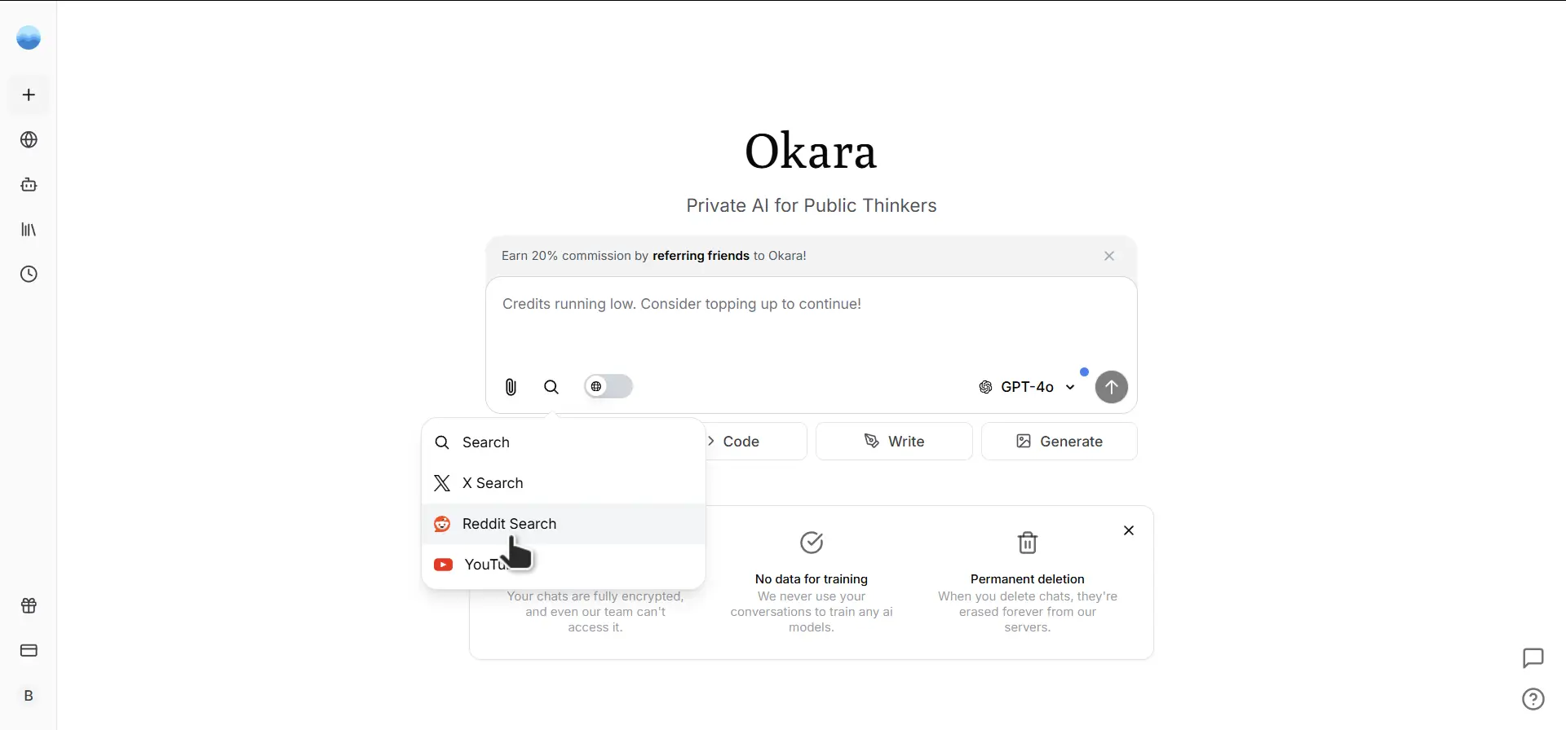Open the B profile avatar
This screenshot has height=730, width=1566.
[29, 696]
